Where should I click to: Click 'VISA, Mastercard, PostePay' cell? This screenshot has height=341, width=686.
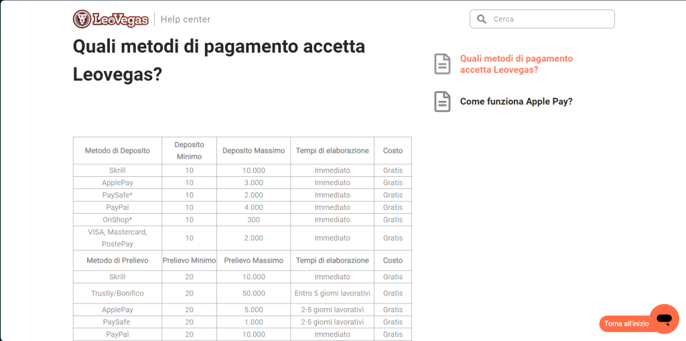(x=117, y=238)
